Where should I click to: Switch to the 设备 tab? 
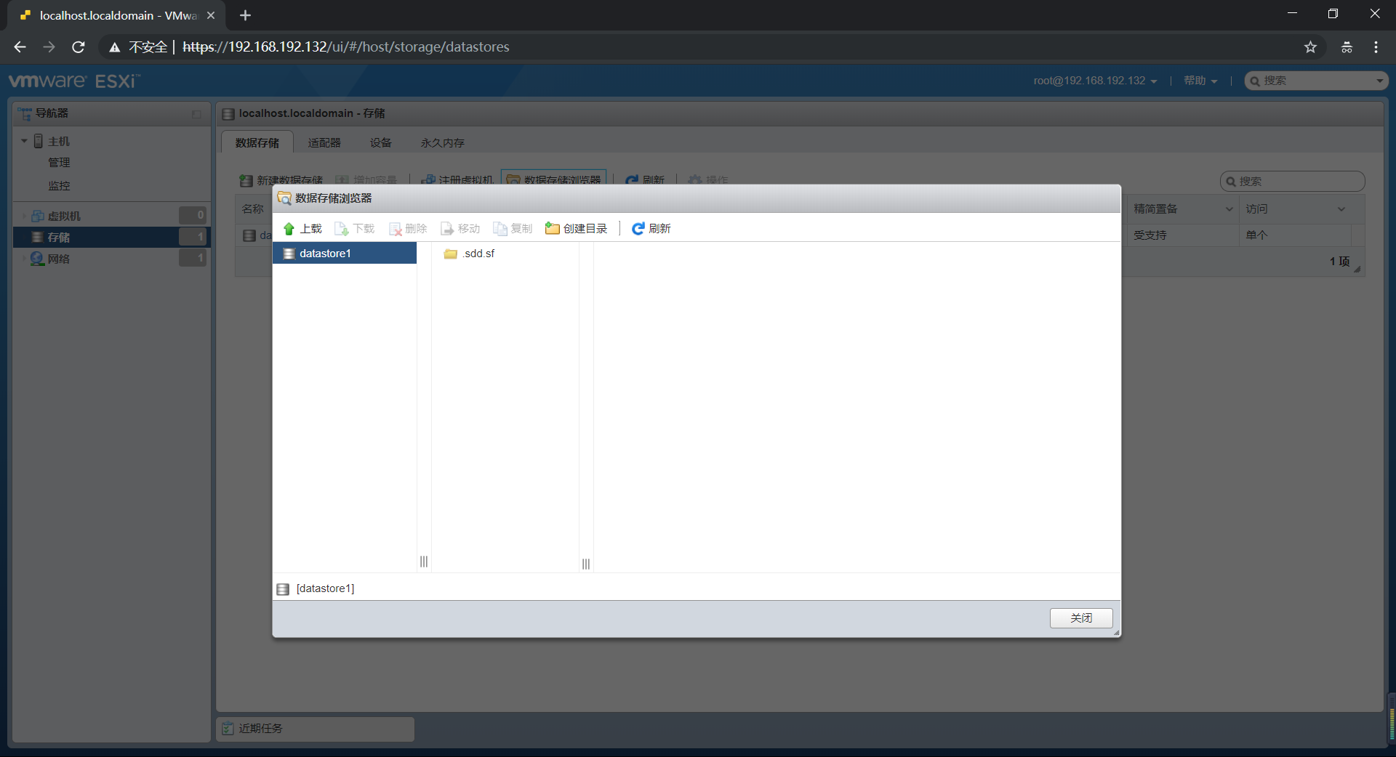(381, 142)
